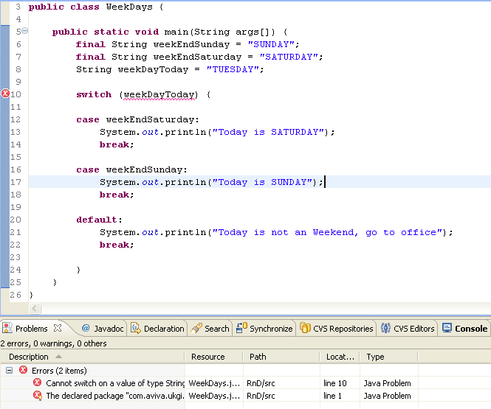Click the Synchronize tab icon
The height and width of the screenshot is (409, 491).
point(241,327)
